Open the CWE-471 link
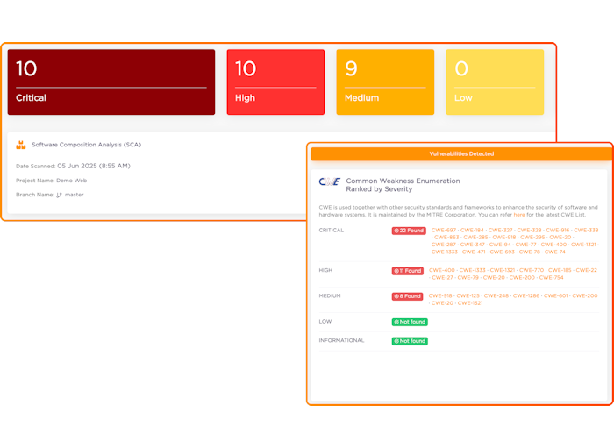The width and height of the screenshot is (614, 448). pos(474,252)
